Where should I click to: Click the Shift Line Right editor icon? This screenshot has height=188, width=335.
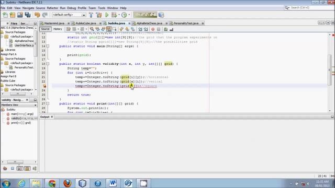point(146,29)
